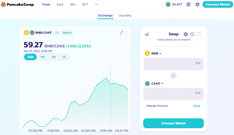Click the 03:37 PM axis label
This screenshot has height=135, width=234.
click(122, 131)
